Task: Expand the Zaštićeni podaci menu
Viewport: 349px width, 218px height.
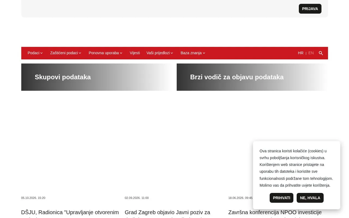Action: point(66,53)
